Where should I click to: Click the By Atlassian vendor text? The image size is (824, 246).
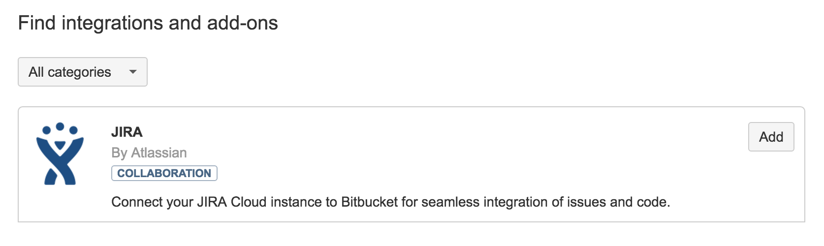point(149,153)
